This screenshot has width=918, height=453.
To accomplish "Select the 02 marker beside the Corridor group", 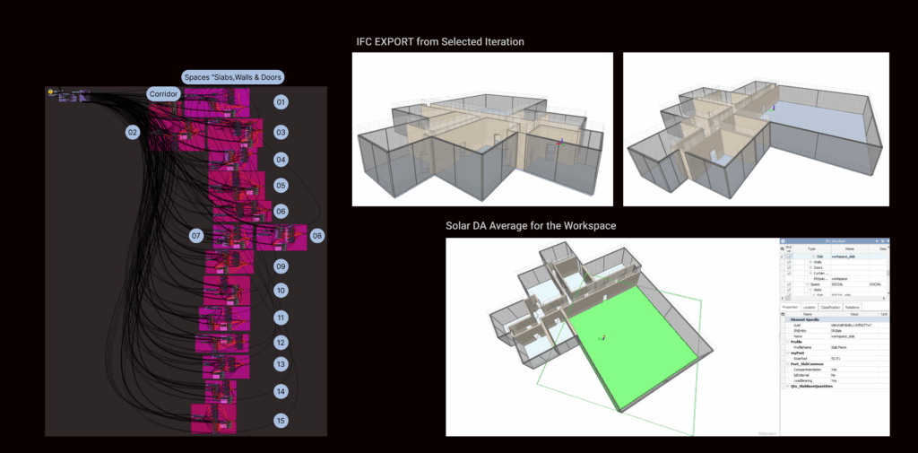I will coord(133,132).
